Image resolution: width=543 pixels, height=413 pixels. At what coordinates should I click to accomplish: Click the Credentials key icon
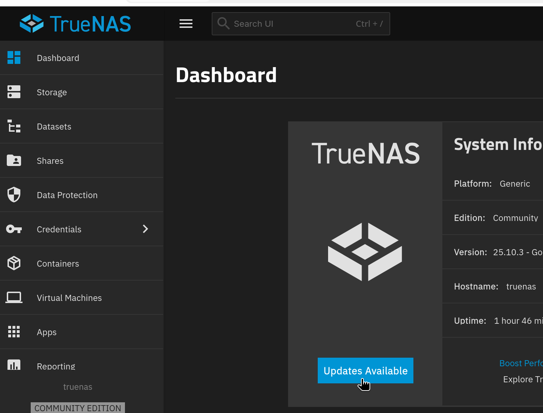[x=14, y=229]
